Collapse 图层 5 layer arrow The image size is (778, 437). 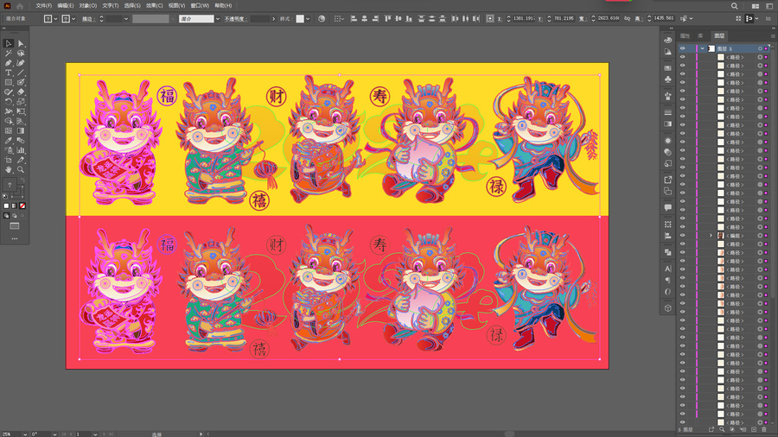point(703,48)
